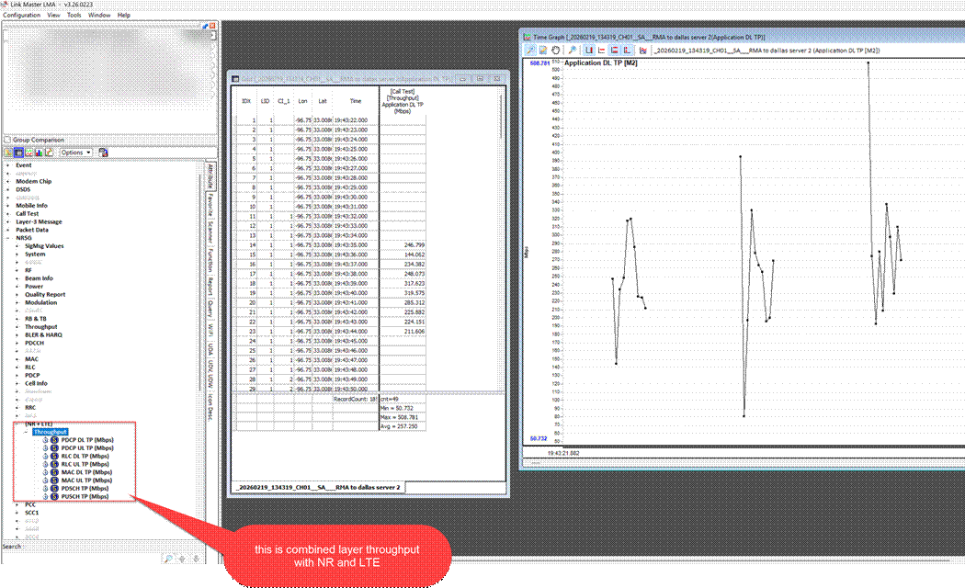Click the icon right of Options dropdown

[104, 153]
